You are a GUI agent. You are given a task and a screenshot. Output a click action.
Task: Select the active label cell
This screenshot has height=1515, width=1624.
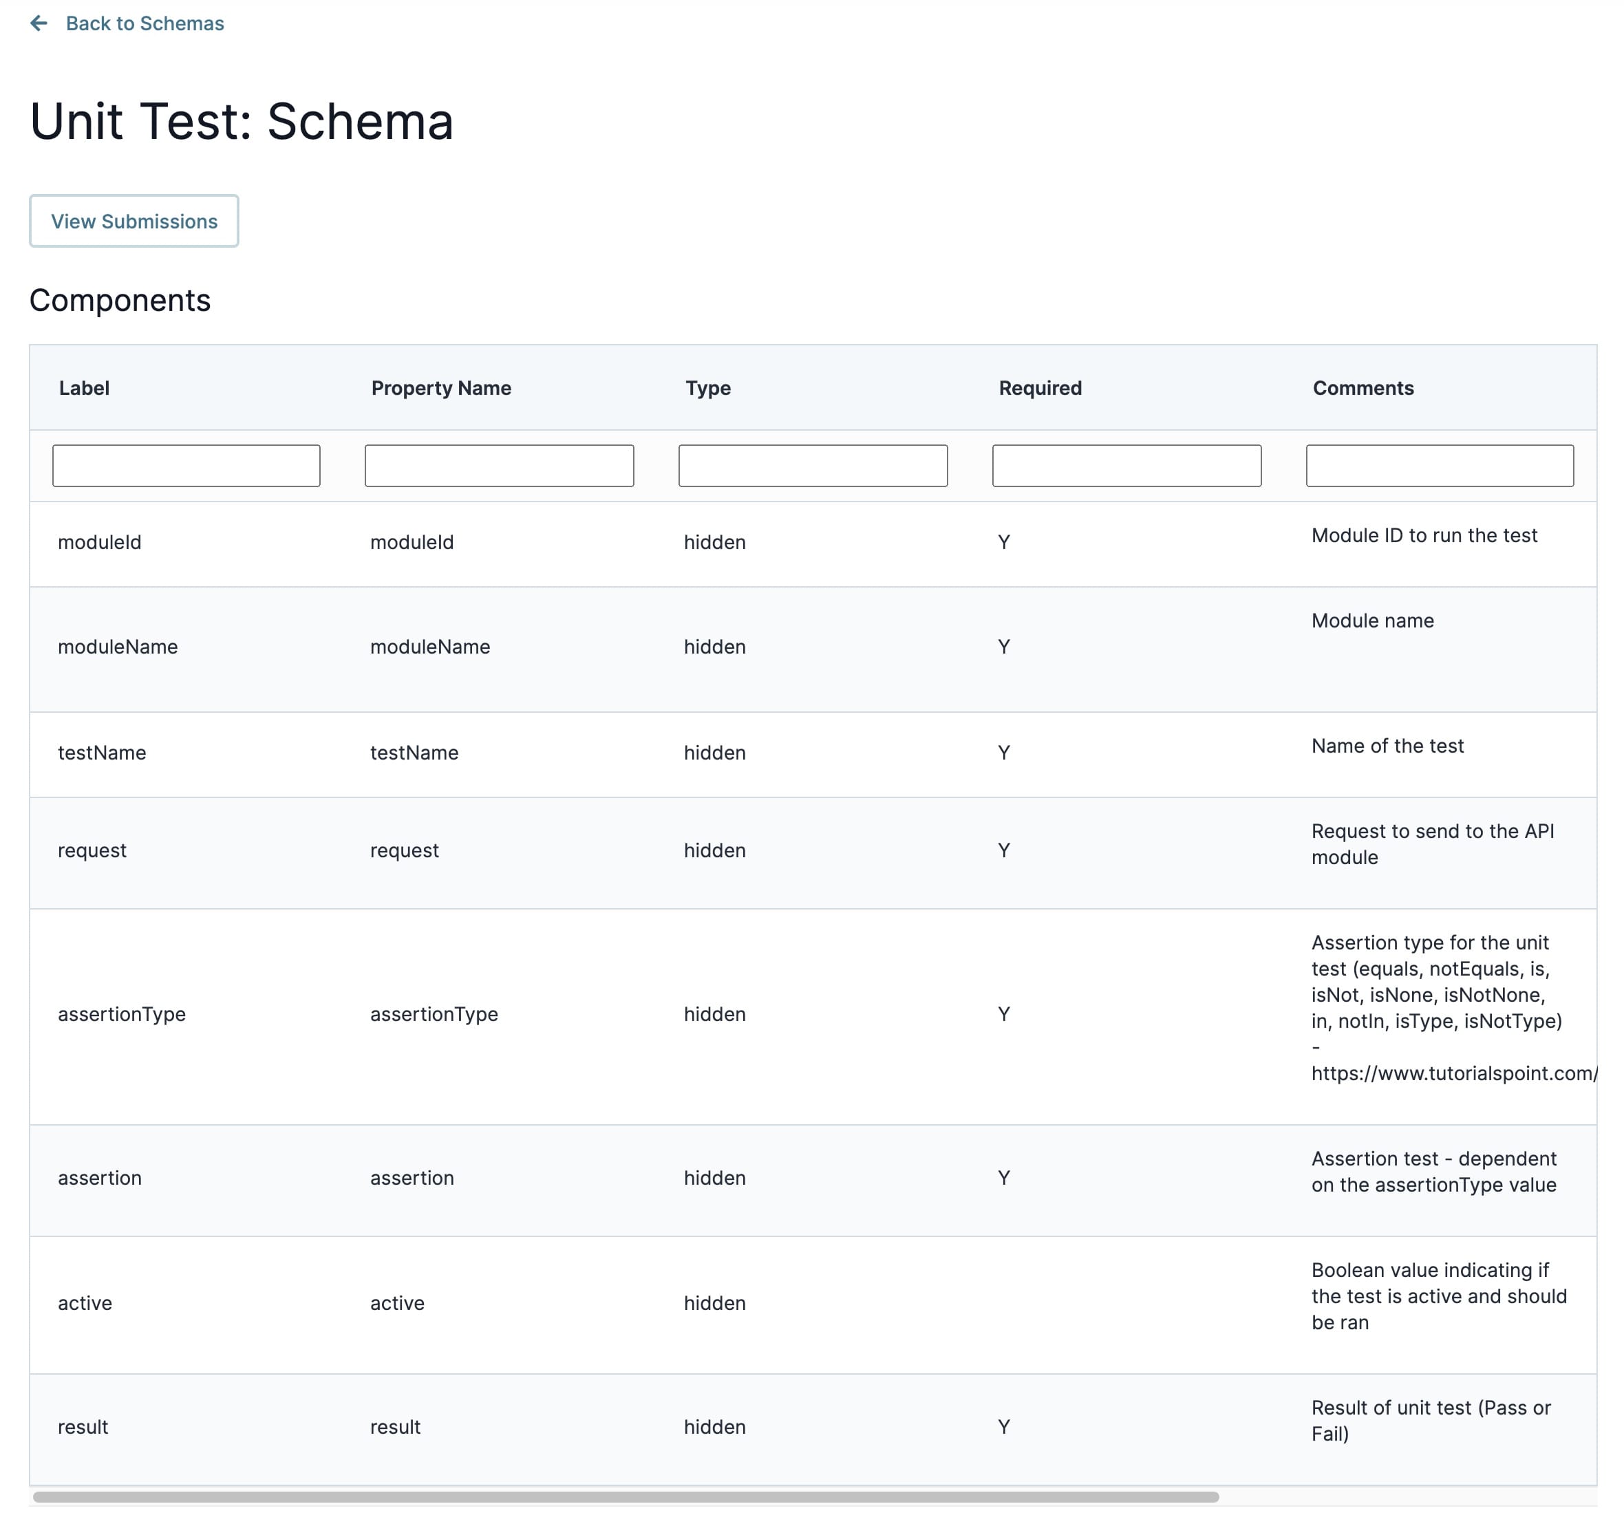coord(85,1304)
